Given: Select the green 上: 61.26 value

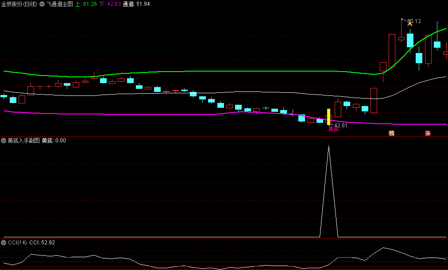Looking at the screenshot, I should [x=86, y=4].
